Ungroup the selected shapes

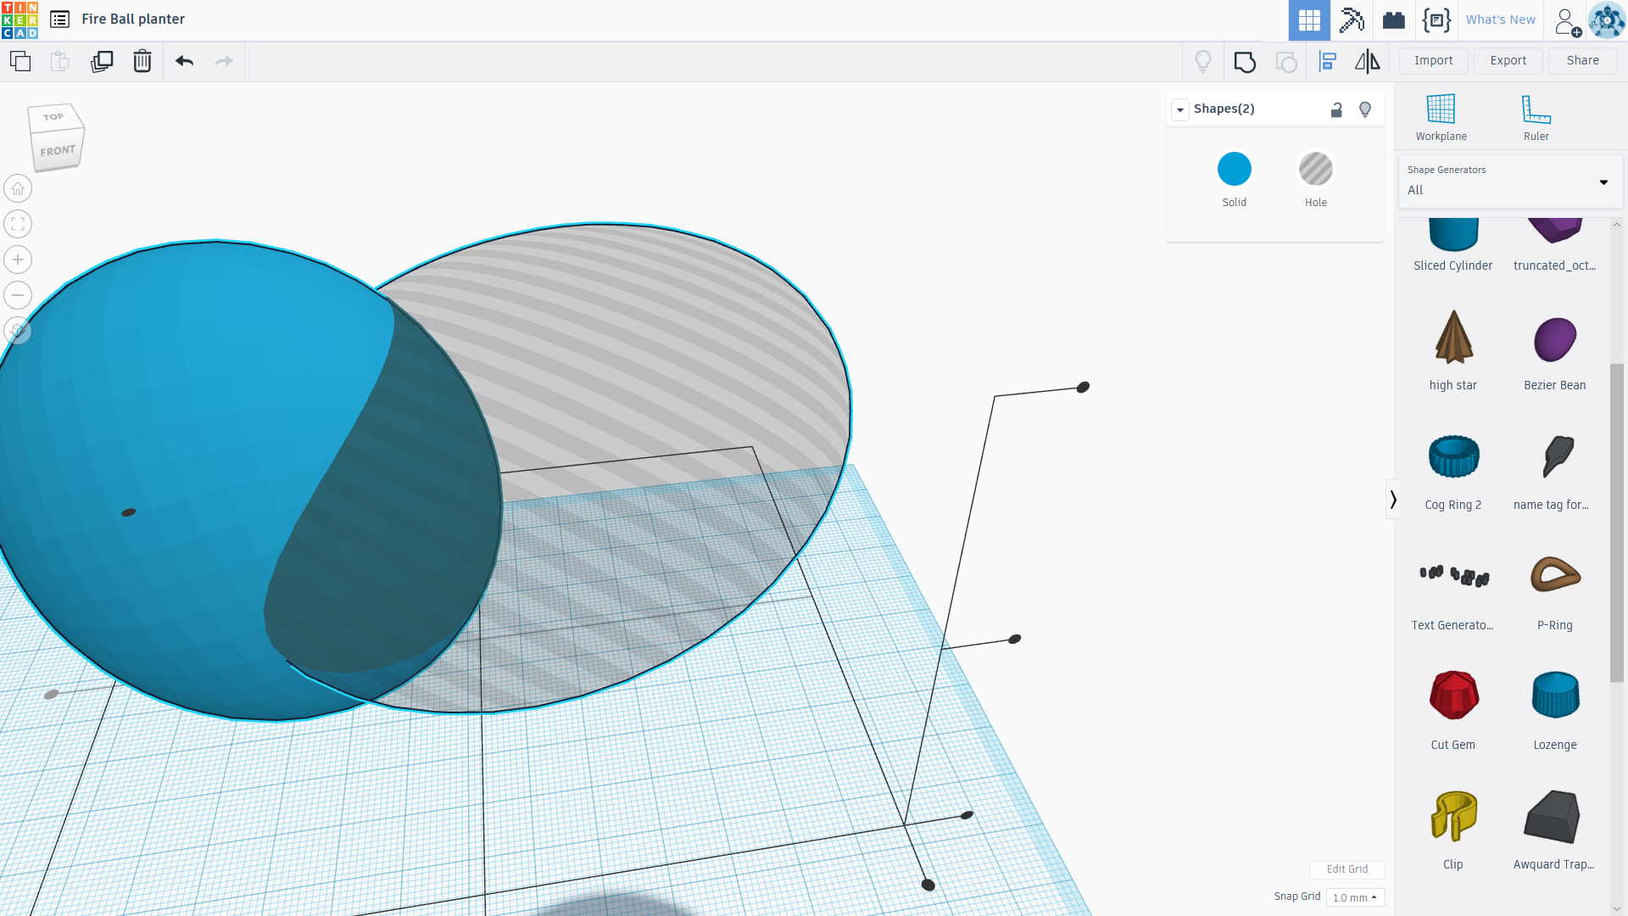tap(1286, 61)
